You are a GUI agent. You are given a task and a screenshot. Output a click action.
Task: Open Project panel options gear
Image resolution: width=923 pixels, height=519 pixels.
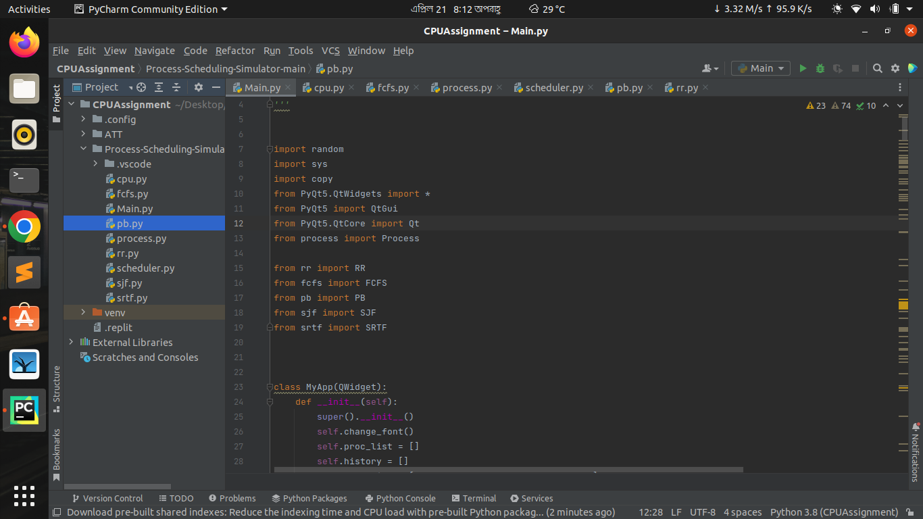click(x=198, y=87)
